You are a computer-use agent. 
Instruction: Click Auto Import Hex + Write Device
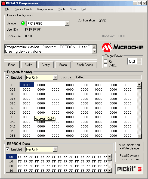pos(129,146)
